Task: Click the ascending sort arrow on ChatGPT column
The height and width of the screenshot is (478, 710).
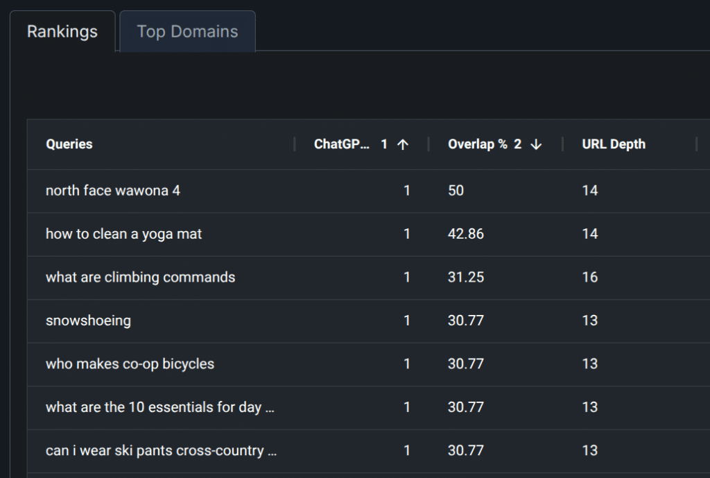Action: 403,144
